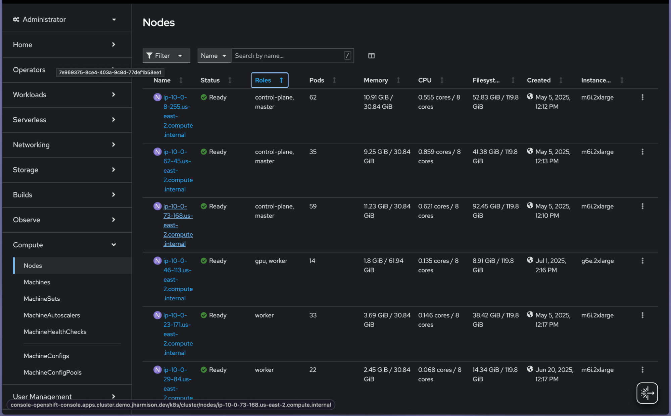
Task: Open the Administrator perspective switcher
Action: click(65, 19)
